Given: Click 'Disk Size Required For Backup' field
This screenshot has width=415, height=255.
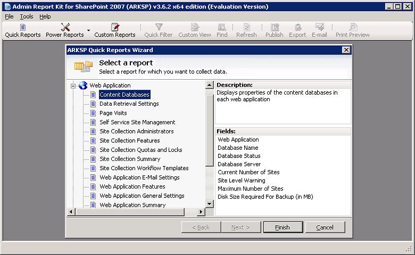Looking at the screenshot, I should click(265, 197).
